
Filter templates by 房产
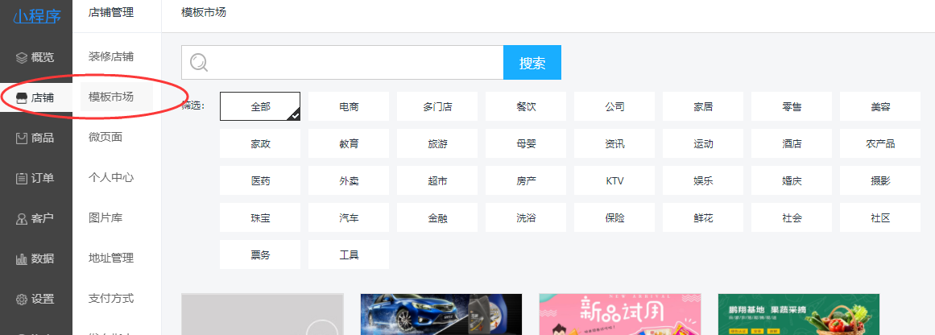[x=526, y=180]
